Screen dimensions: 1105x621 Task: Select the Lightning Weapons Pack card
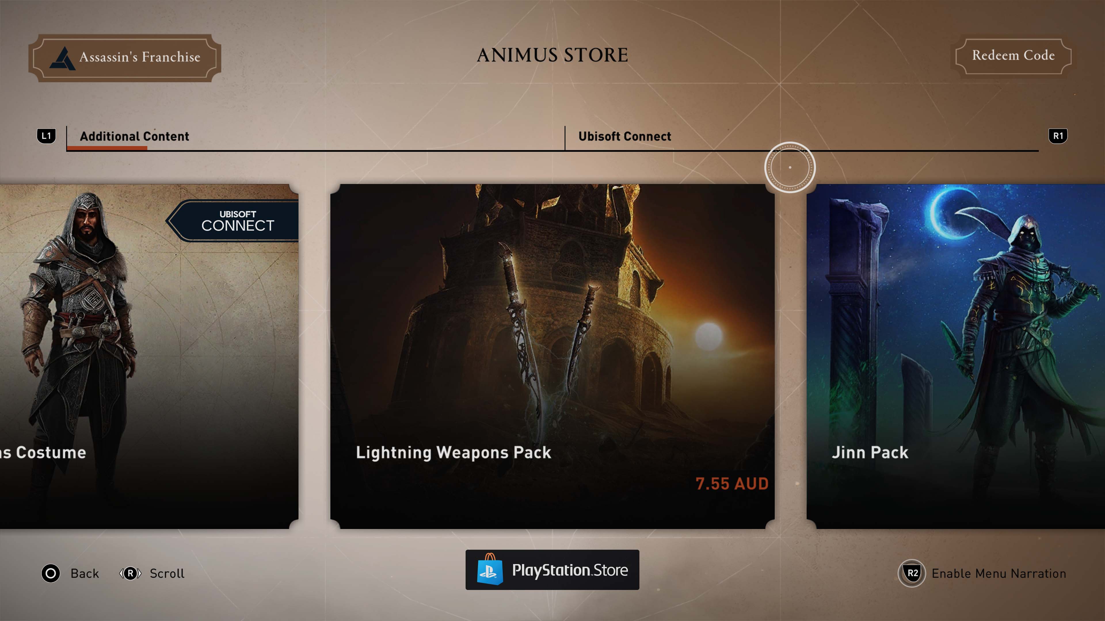552,356
